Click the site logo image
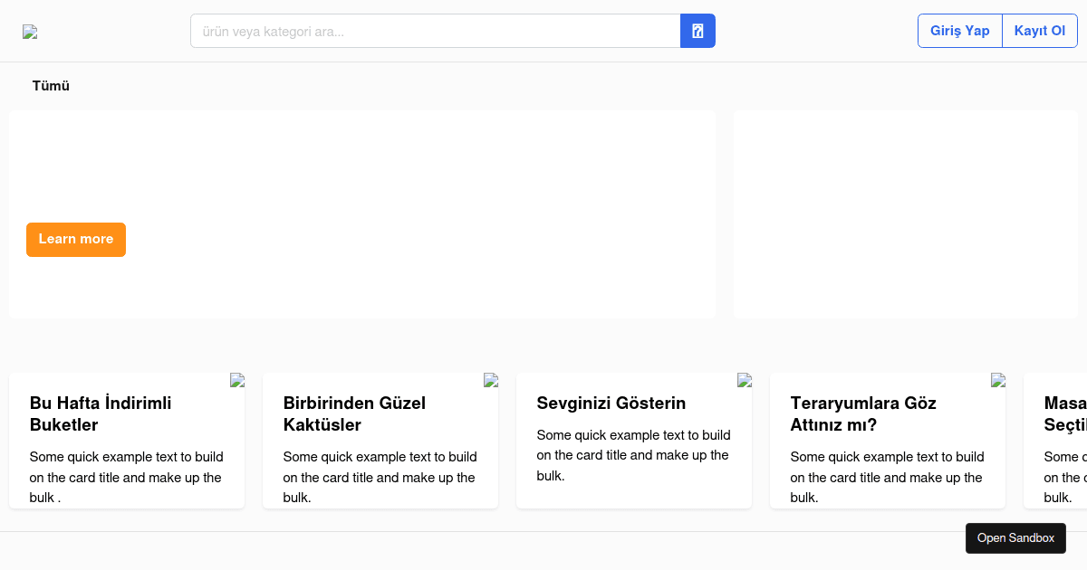The height and width of the screenshot is (570, 1087). [30, 33]
